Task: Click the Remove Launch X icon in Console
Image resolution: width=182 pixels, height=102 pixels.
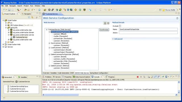Action: tap(141, 77)
